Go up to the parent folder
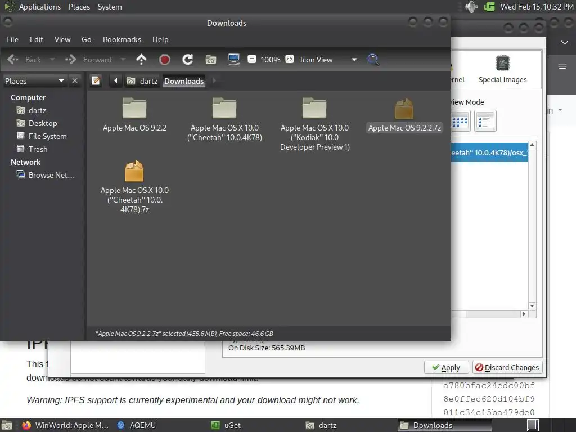 coord(141,60)
